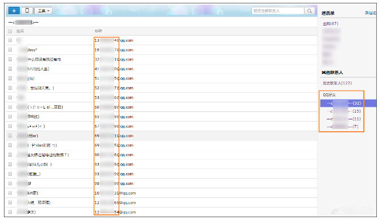Tick the checkbox for the 65…9@qq.com row

pyautogui.click(x=10, y=117)
